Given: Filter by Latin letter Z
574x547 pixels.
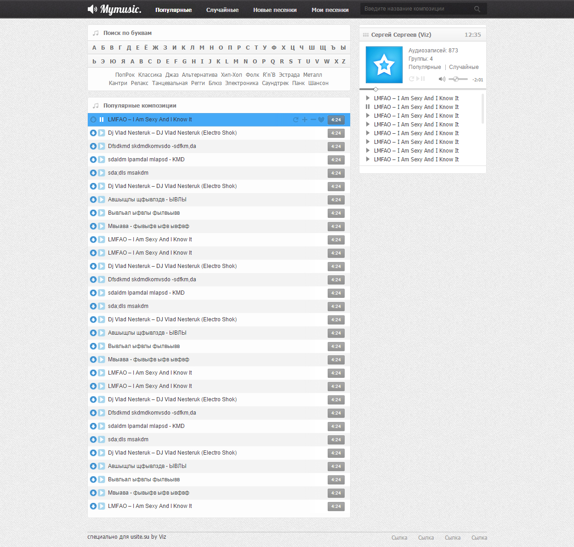Looking at the screenshot, I should [x=343, y=62].
